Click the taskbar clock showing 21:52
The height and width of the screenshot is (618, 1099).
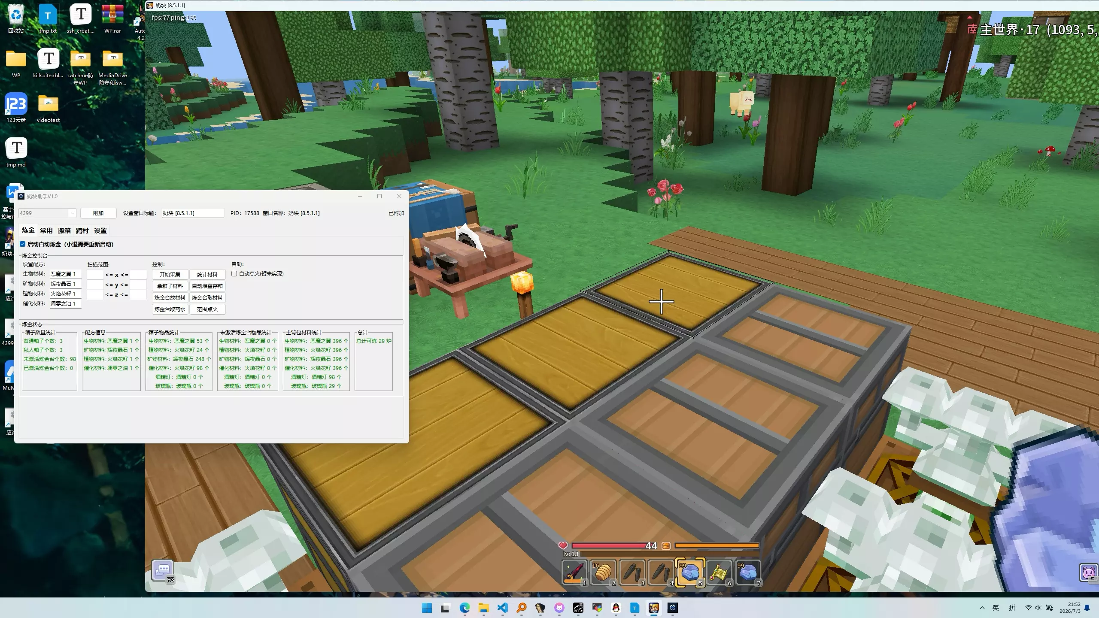[1070, 608]
